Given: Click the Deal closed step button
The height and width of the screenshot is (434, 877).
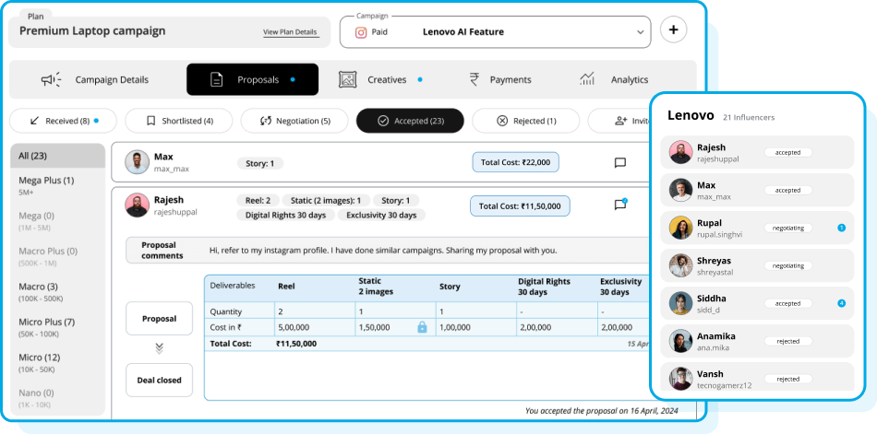Looking at the screenshot, I should pos(160,380).
